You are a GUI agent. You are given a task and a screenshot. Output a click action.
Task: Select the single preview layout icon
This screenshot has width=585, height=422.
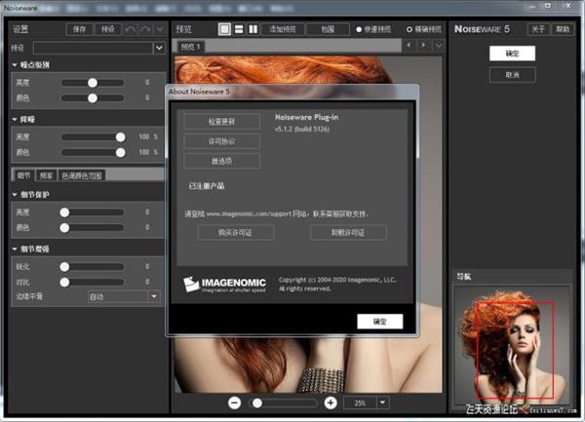coord(223,29)
